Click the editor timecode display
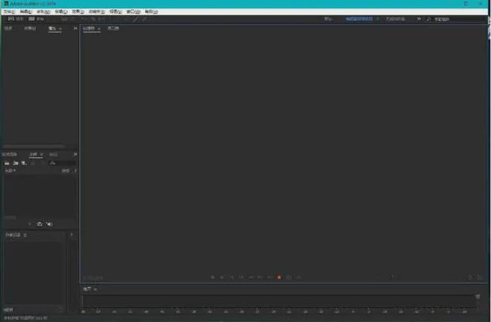Image resolution: width=491 pixels, height=322 pixels. [93, 278]
